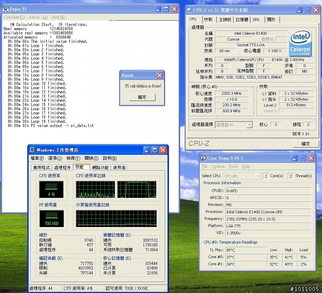Image resolution: width=322 pixels, height=293 pixels.
Task: Maximize the Windows Task Manager window
Action: [155, 150]
